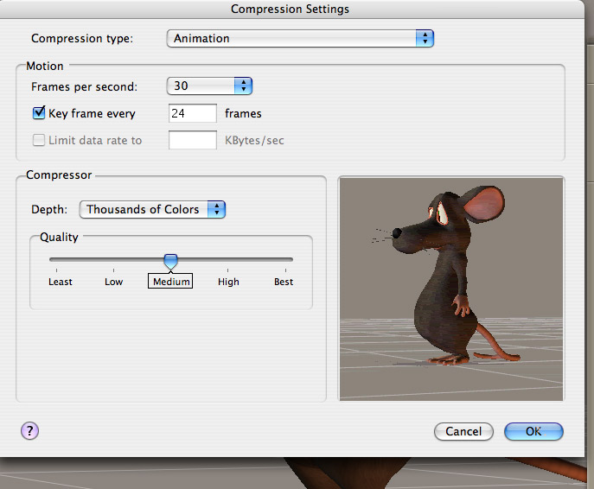Confirm settings with the OK button
Screen dimensions: 594x489
pos(533,431)
